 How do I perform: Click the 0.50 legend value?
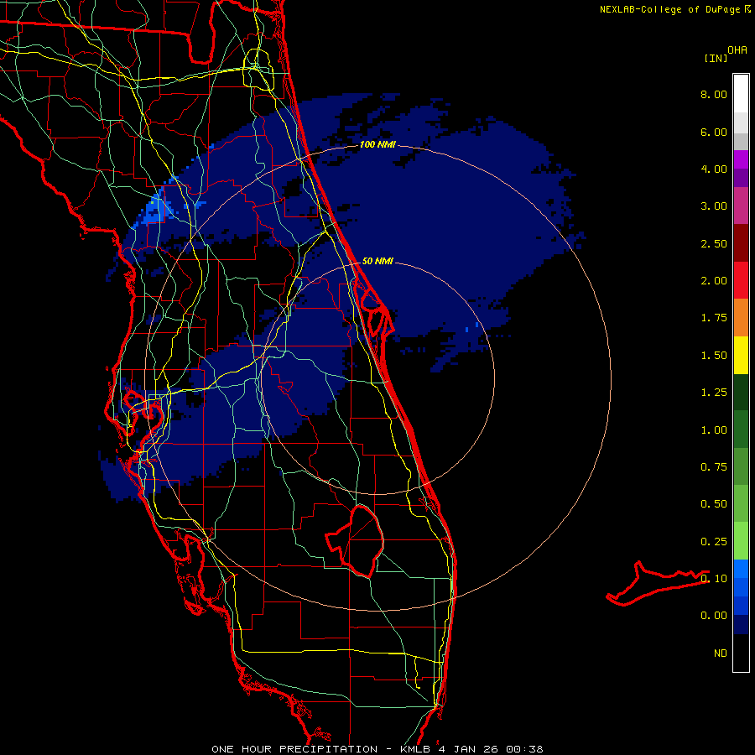tap(714, 504)
